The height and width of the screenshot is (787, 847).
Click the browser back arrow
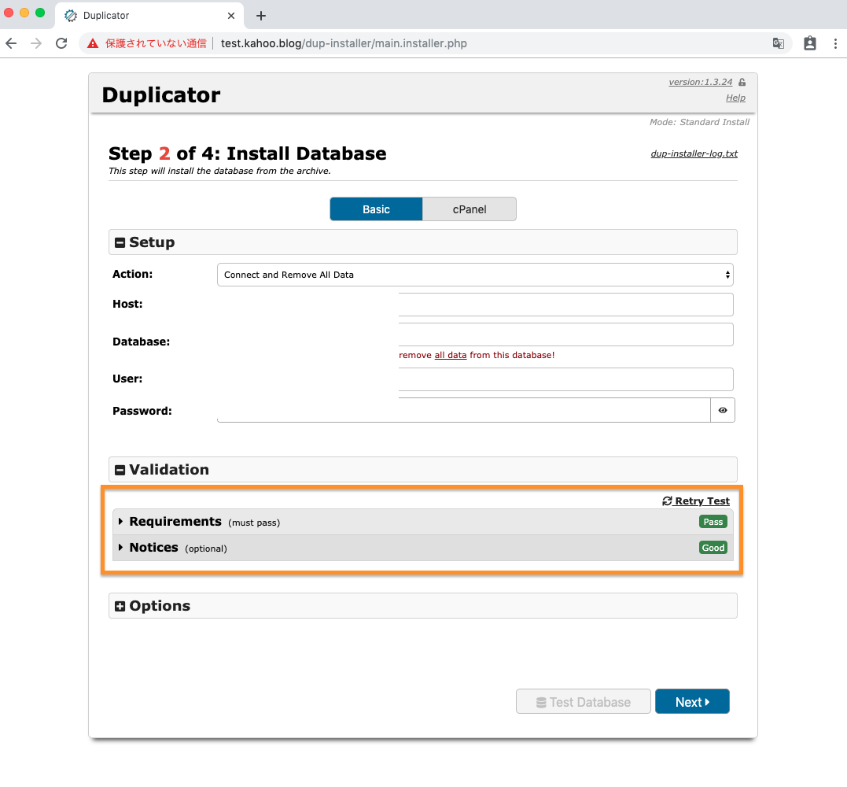click(x=11, y=43)
